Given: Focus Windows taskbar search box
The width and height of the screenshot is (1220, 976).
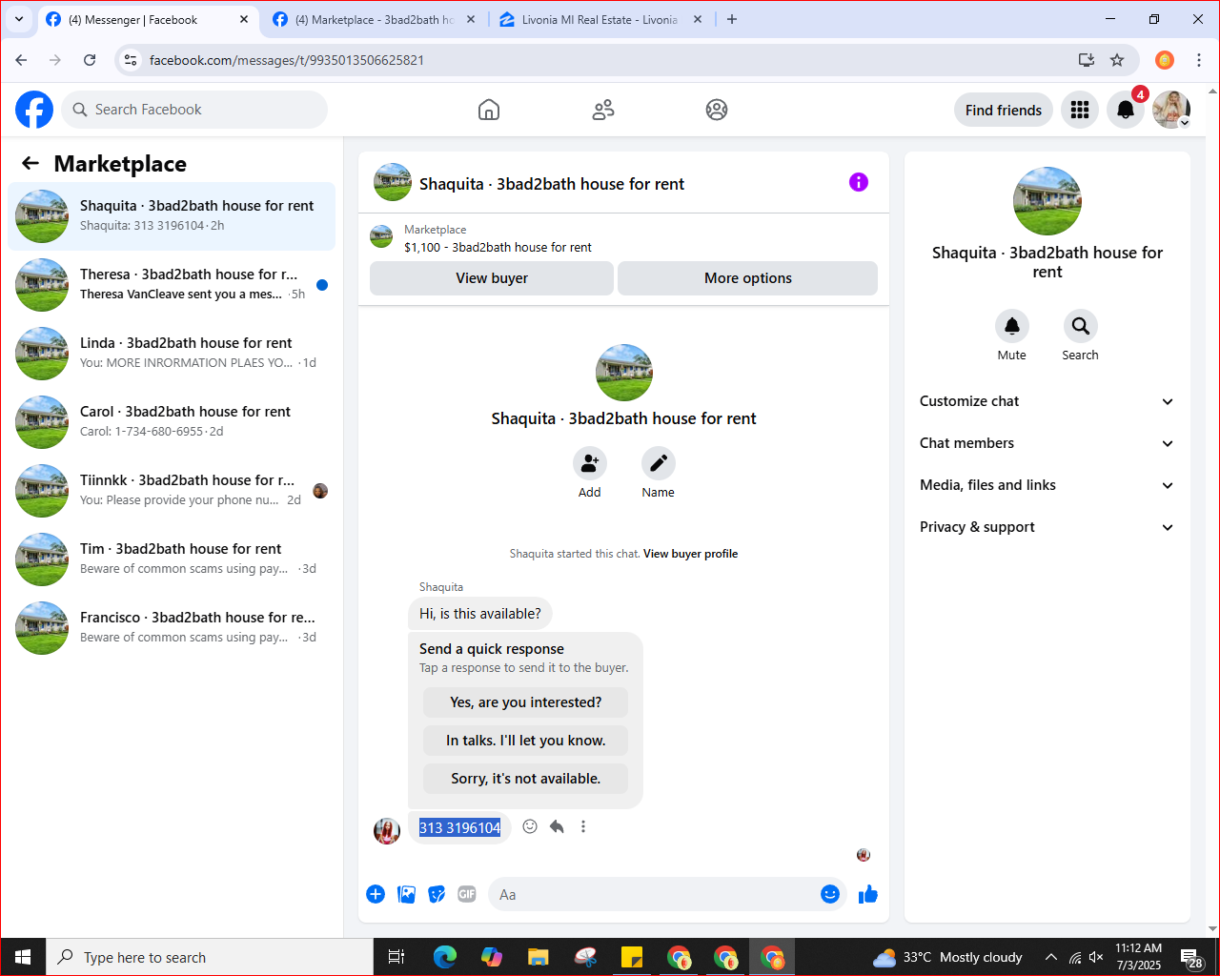Looking at the screenshot, I should (x=210, y=957).
